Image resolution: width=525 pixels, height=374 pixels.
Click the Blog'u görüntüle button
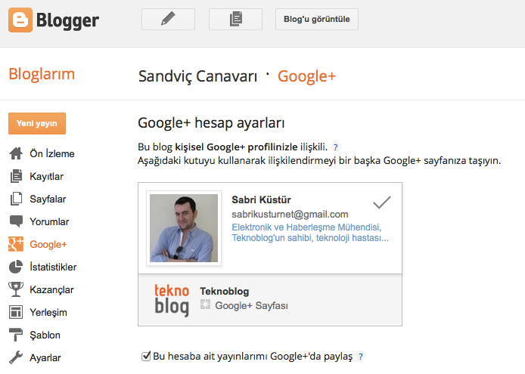tap(316, 20)
